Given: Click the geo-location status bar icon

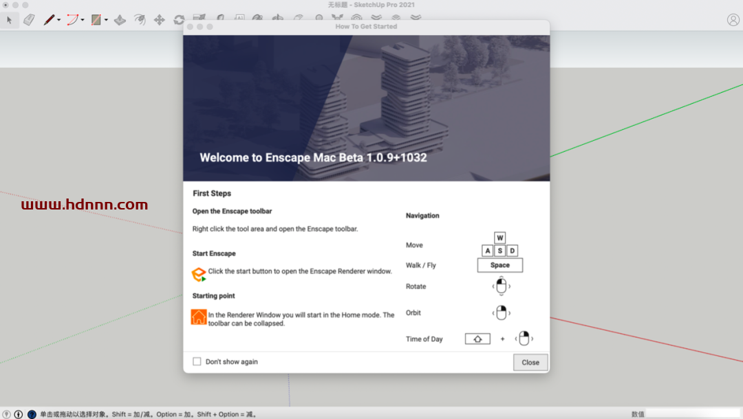Looking at the screenshot, I should [6, 414].
